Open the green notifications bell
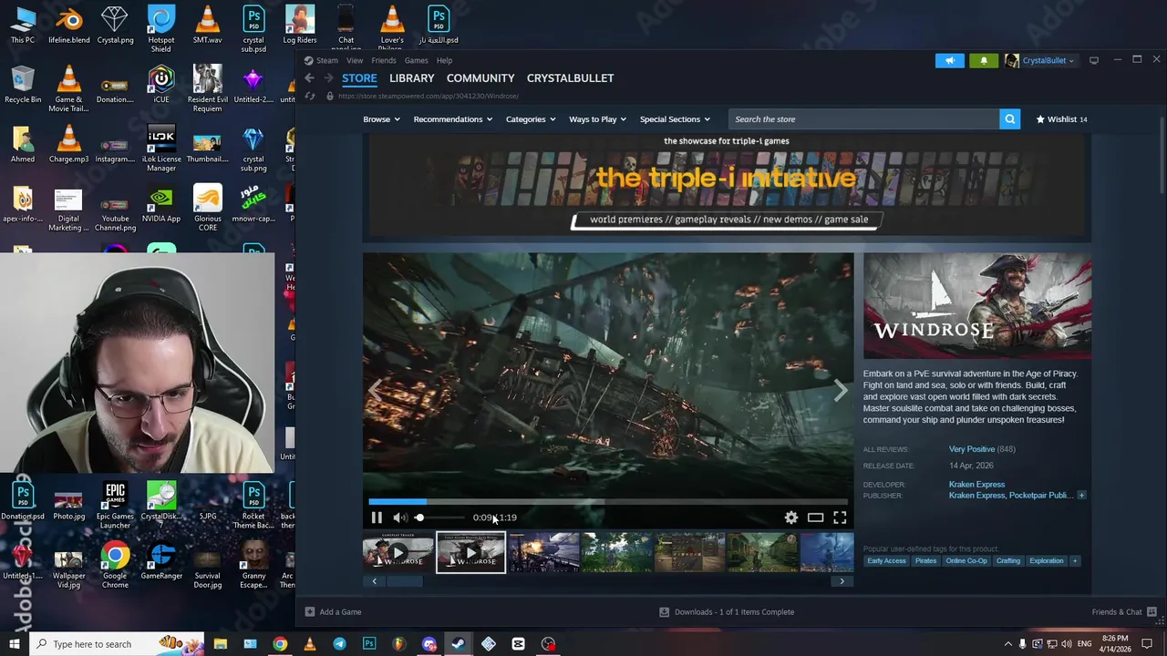Screen dimensions: 1167x656 tap(984, 60)
